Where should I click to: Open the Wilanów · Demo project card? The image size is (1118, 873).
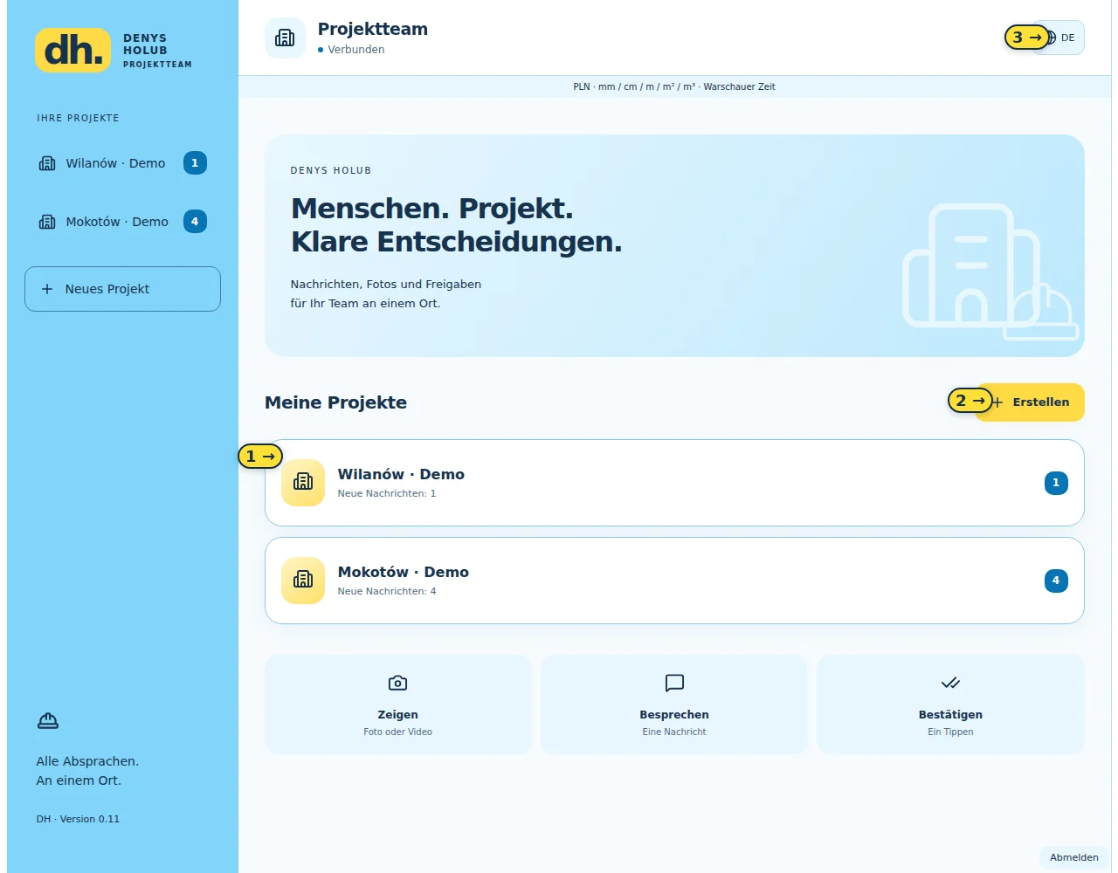[x=674, y=483]
